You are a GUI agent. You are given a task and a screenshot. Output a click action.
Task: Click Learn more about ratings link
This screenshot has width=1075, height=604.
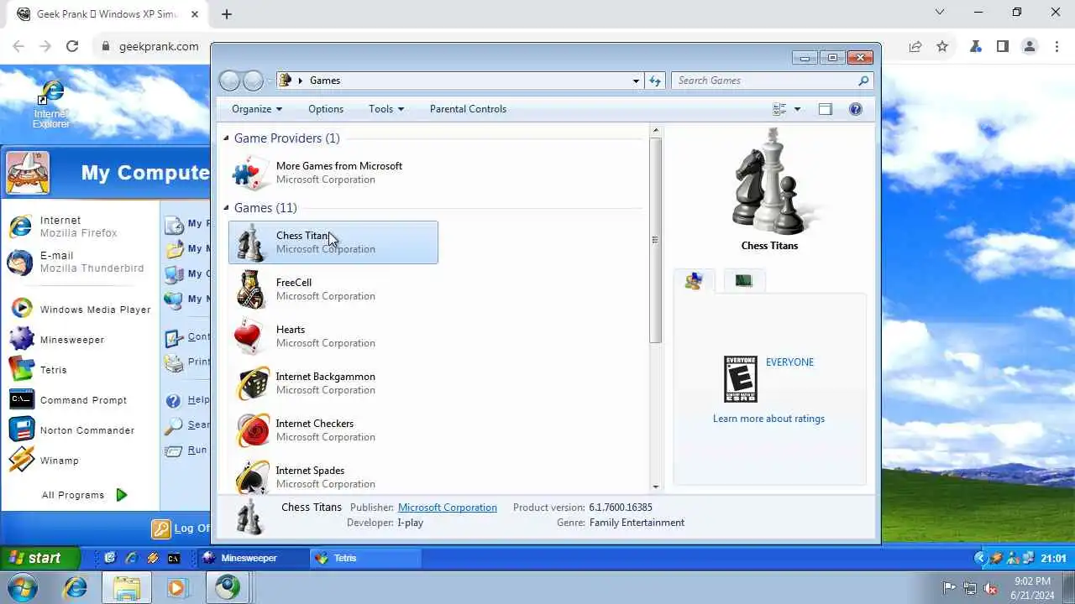[768, 419]
